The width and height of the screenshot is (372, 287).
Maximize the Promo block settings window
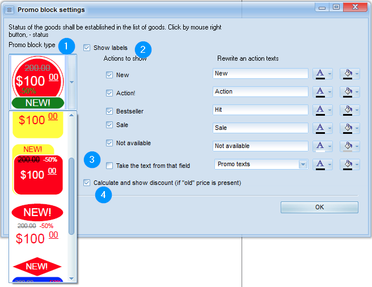336,7
